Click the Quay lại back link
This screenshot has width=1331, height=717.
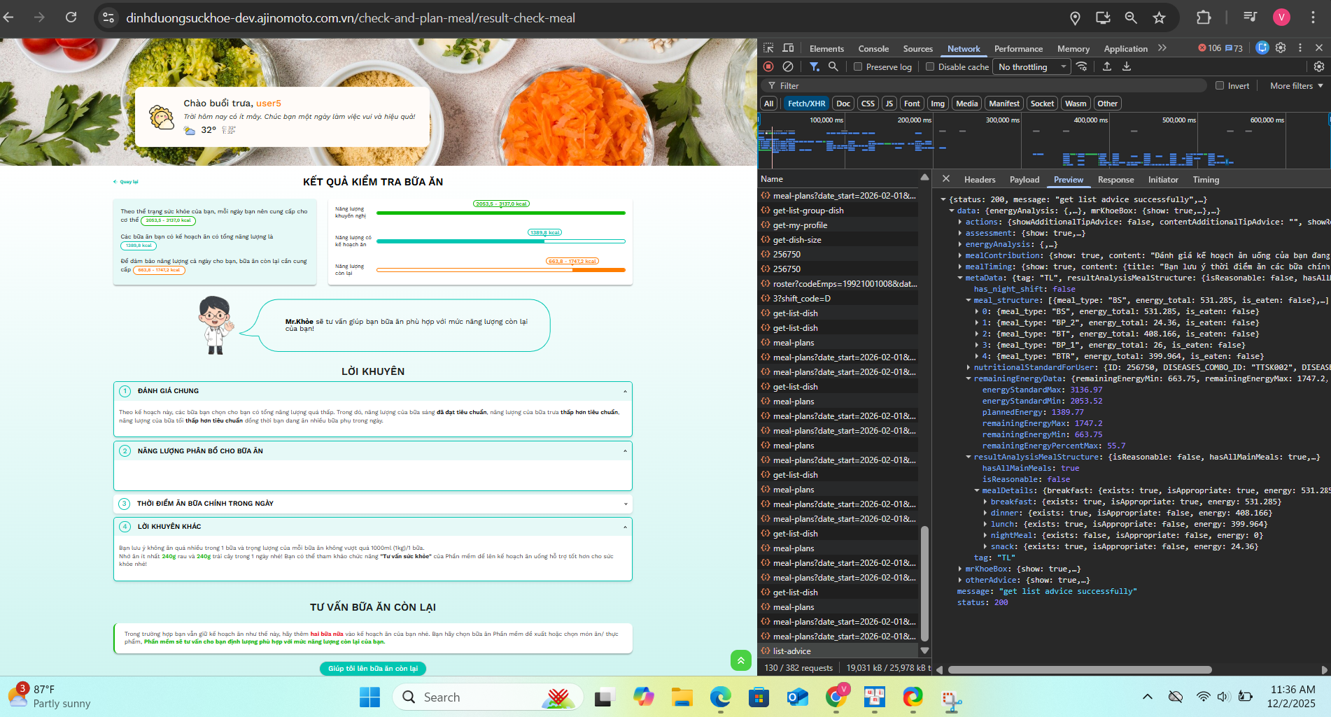126,182
